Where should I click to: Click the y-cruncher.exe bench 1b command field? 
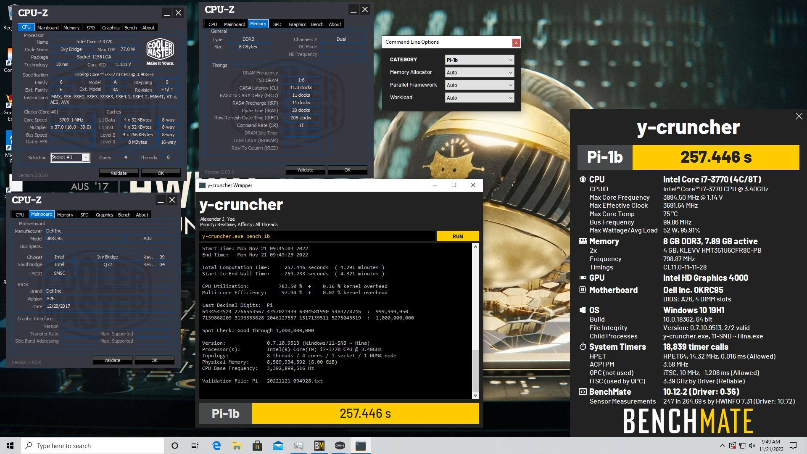317,236
